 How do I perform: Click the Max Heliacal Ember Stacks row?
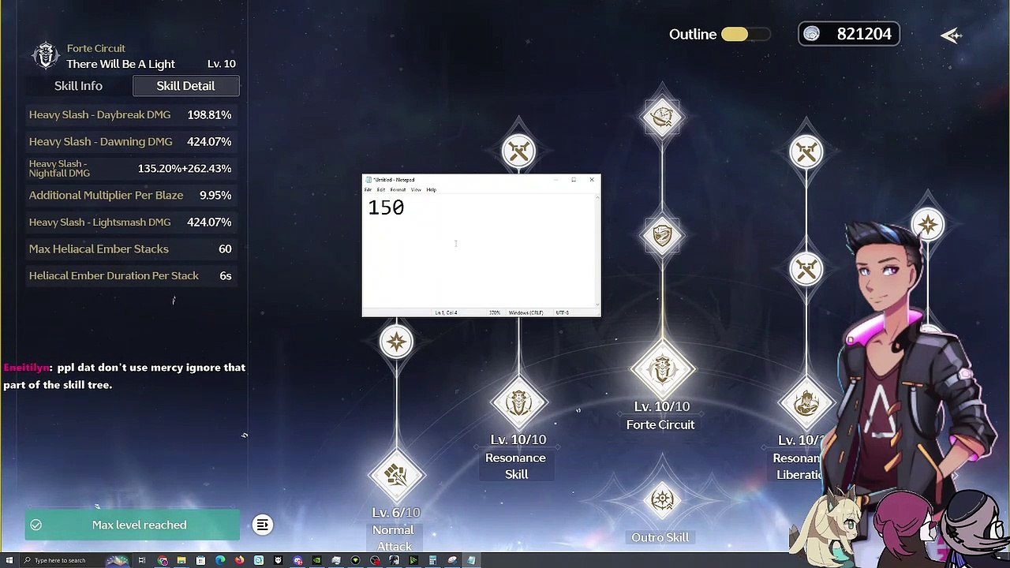pos(130,248)
